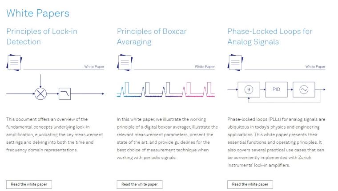The image size is (338, 191).
Task: Read the white paper on lock-in detection
Action: point(29,184)
